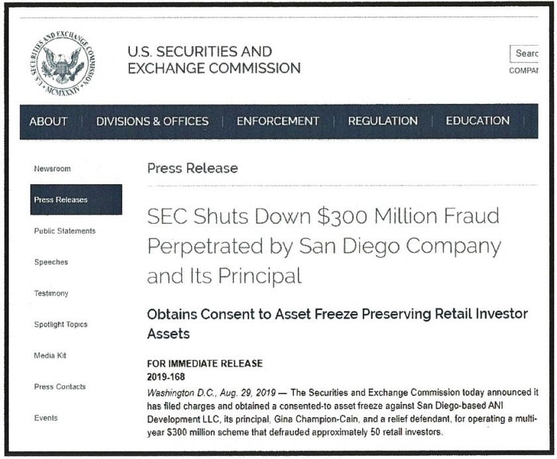Viewport: 557px width, 459px height.
Task: Open the REGULATION navigation menu
Action: [383, 121]
